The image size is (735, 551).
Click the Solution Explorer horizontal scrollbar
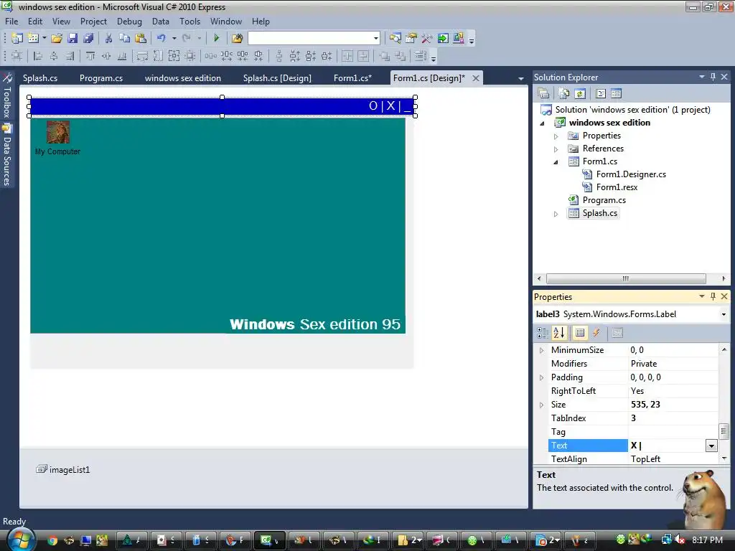pos(626,278)
